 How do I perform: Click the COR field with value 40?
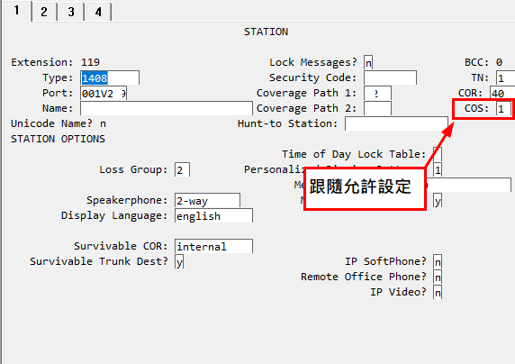pos(502,94)
